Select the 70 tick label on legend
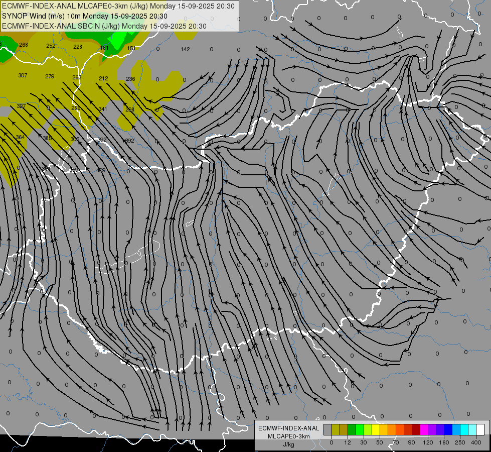 (x=396, y=442)
